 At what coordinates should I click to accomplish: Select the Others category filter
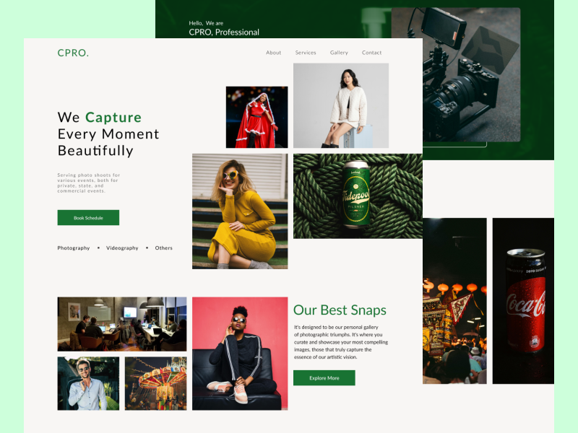click(163, 248)
